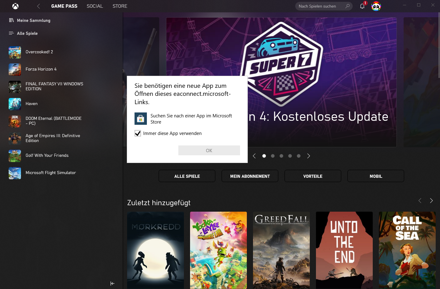Select the fifth carousel page dot
The image size is (440, 289).
click(299, 156)
